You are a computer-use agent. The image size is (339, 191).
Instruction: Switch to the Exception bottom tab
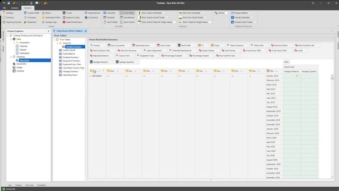[x=41, y=185]
